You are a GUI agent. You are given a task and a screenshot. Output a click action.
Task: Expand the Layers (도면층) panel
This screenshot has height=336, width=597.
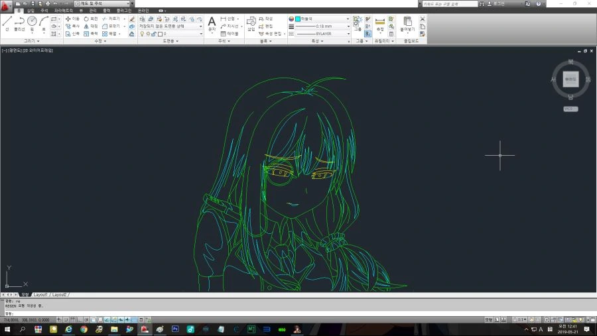(x=170, y=40)
